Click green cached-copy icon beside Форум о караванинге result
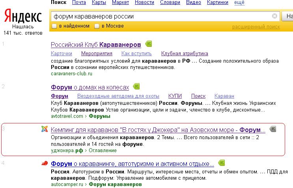This screenshot has height=188, width=293. click(222, 163)
